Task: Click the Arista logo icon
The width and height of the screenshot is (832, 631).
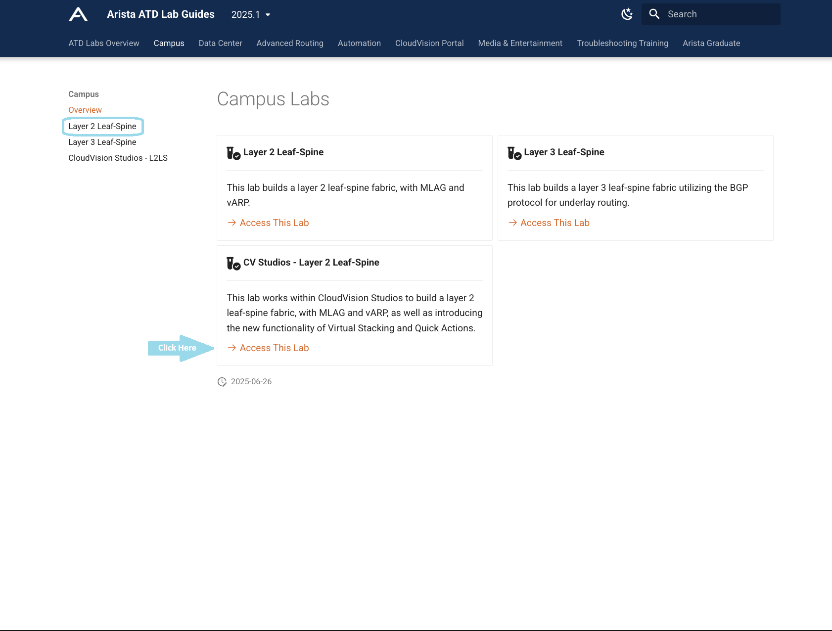Action: [78, 14]
